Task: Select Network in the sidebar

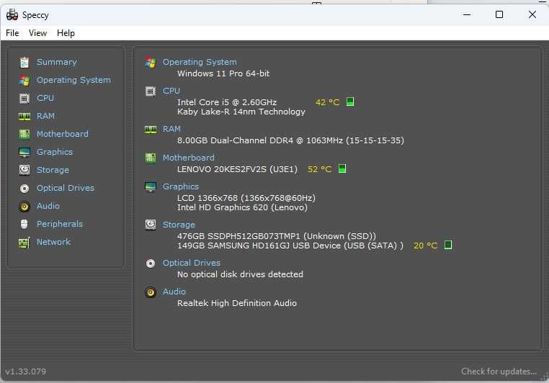Action: coord(53,242)
